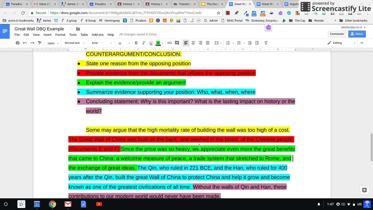The height and width of the screenshot is (210, 373).
Task: Open the File menu
Action: [17, 34]
